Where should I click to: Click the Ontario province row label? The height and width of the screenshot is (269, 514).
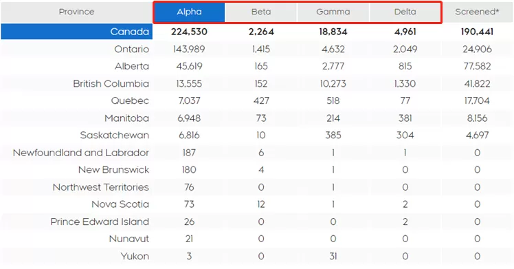(131, 50)
